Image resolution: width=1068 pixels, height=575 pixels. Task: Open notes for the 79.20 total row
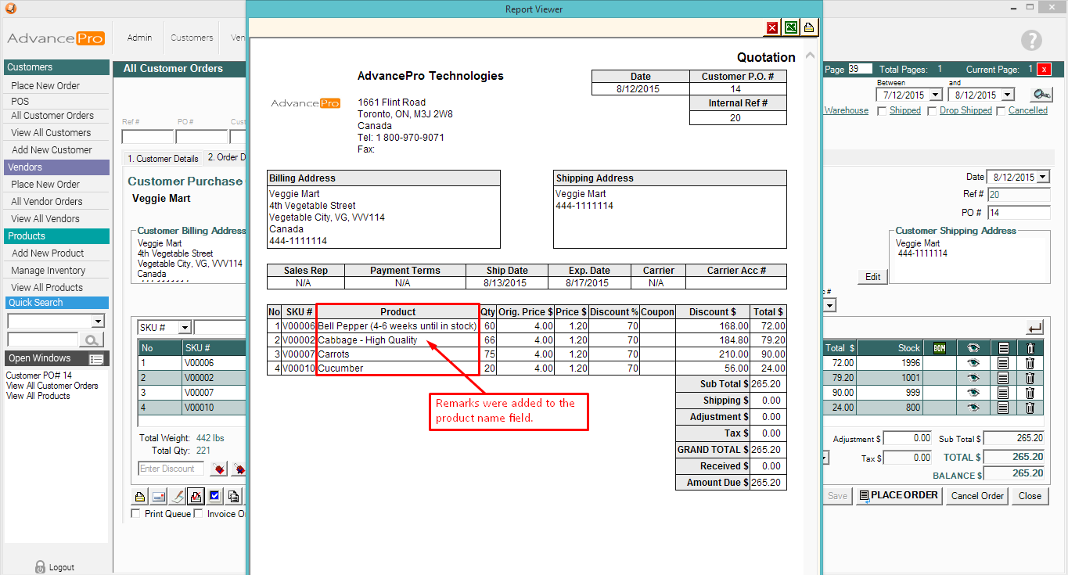pos(1003,378)
